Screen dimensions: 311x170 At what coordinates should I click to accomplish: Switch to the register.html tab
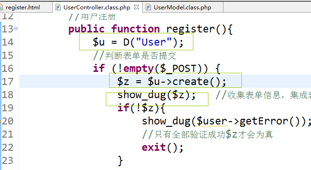coord(23,8)
